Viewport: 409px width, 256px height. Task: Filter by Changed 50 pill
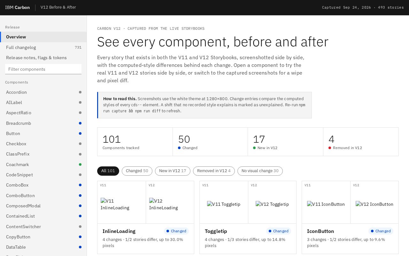pyautogui.click(x=137, y=171)
